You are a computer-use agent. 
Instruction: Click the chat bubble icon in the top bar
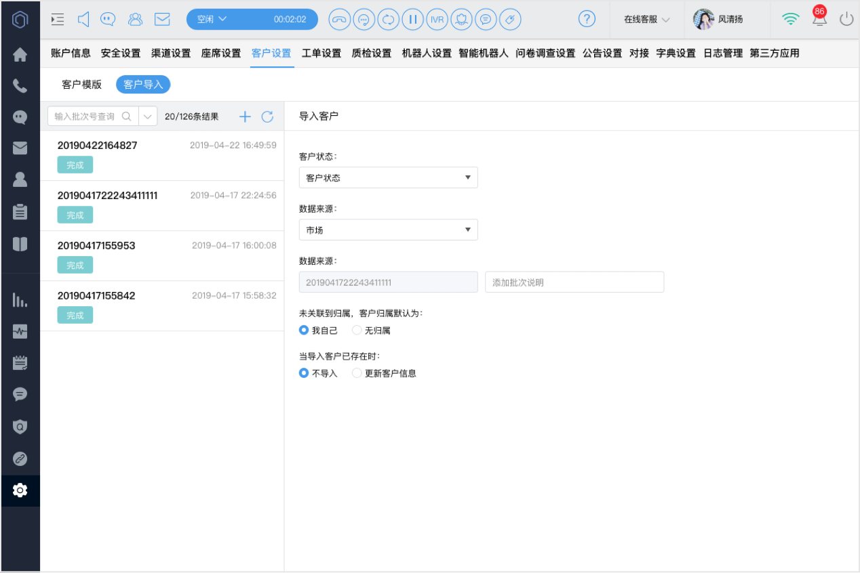pos(108,19)
